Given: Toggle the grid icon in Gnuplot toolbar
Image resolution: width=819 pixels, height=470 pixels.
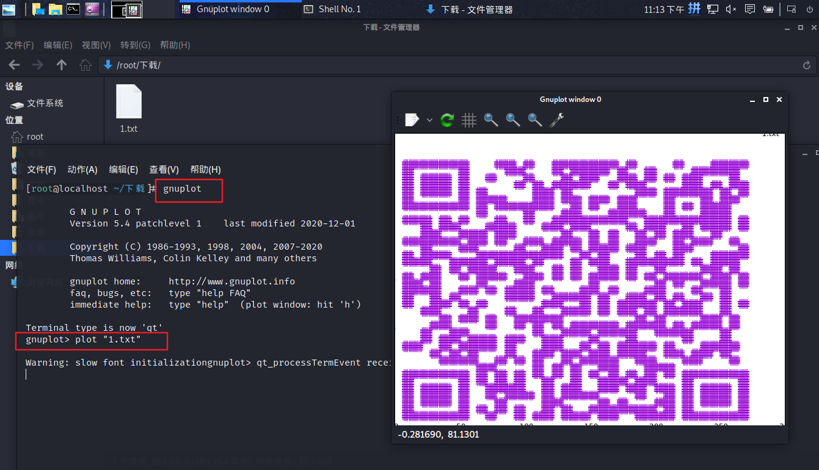Looking at the screenshot, I should click(469, 120).
